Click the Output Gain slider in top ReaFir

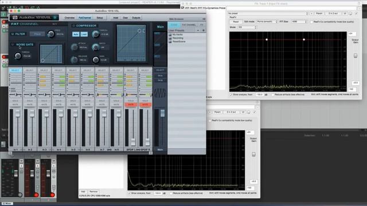click(356, 56)
